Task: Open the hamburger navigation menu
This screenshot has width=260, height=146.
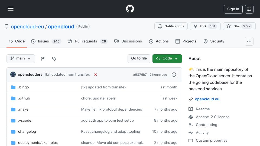Action: coord(11,9)
